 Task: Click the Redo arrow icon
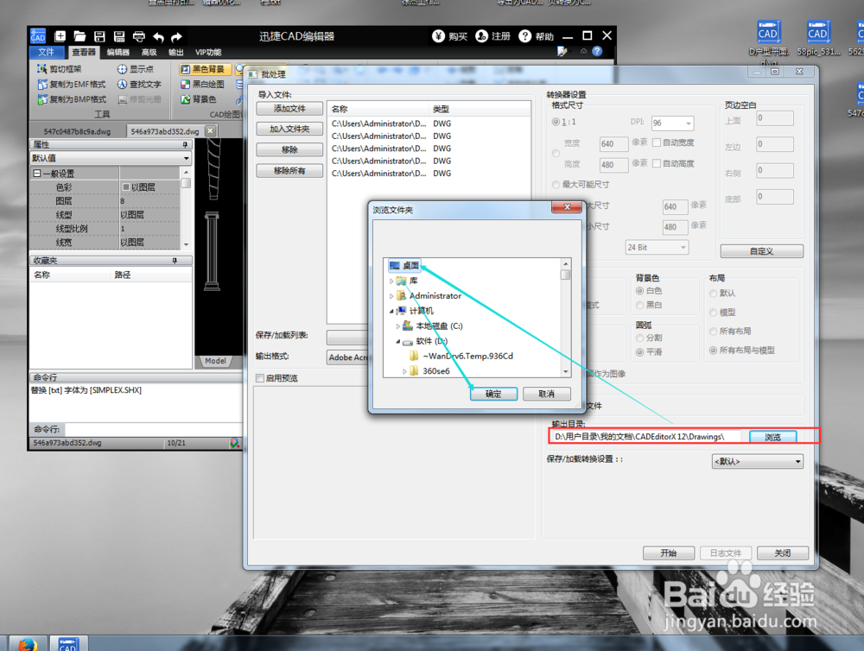[x=176, y=37]
